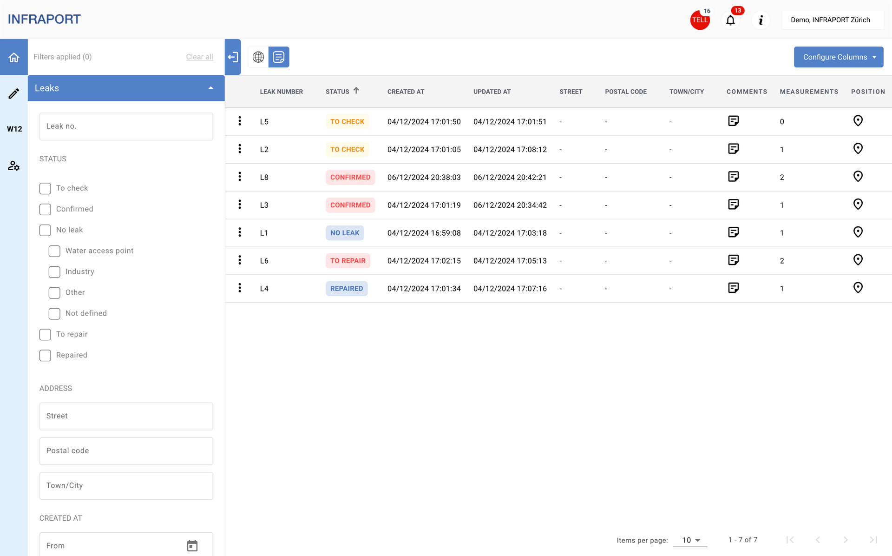Switch to globe map view
Viewport: 892px width, 556px height.
[258, 57]
